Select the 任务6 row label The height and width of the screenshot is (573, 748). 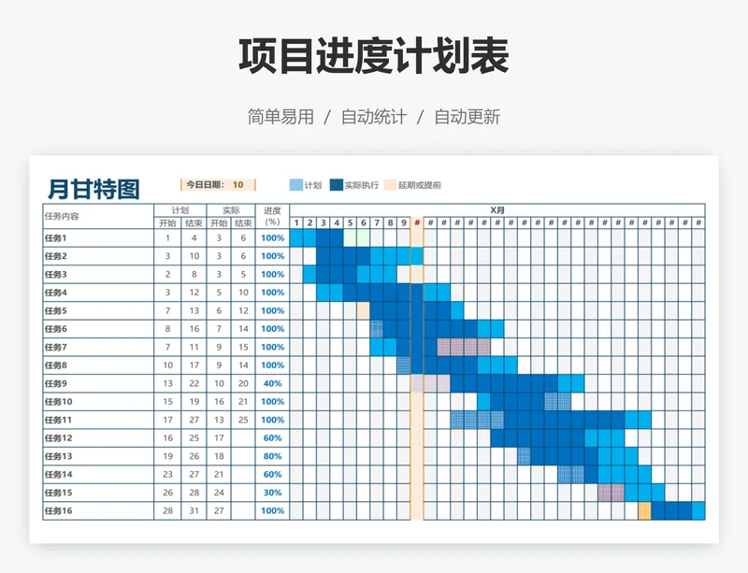[98, 329]
